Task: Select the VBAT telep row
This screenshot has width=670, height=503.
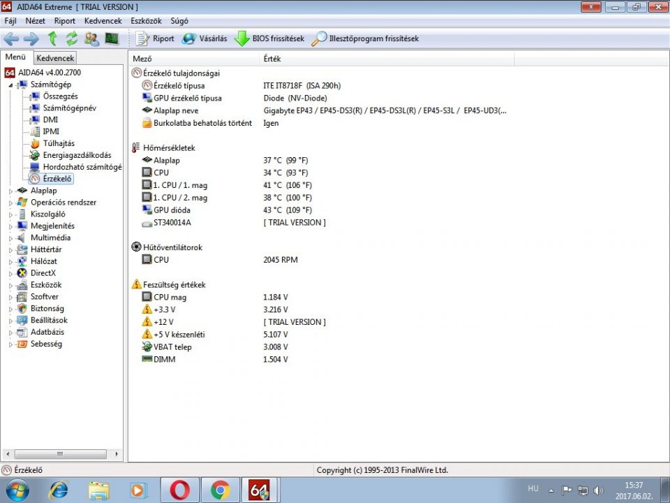Action: point(215,347)
